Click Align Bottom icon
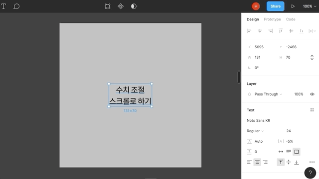The width and height of the screenshot is (319, 179). 302,31
